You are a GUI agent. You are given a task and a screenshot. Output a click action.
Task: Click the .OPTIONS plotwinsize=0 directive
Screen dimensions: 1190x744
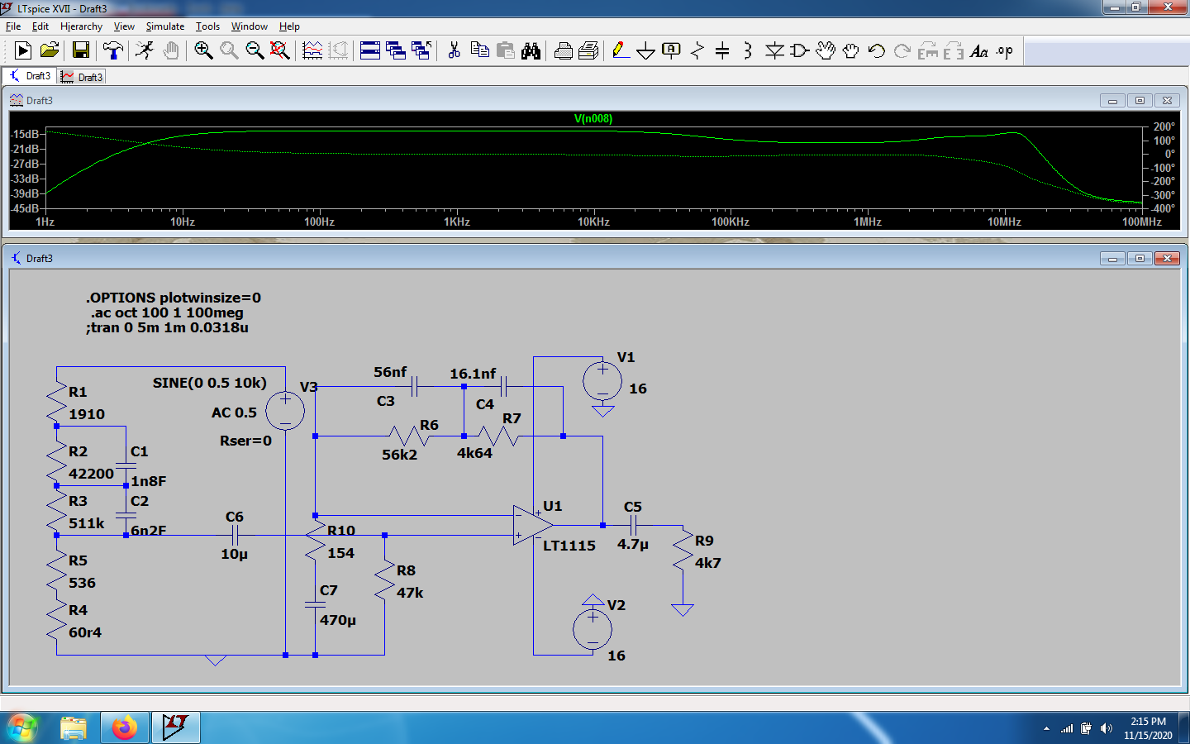(x=174, y=298)
